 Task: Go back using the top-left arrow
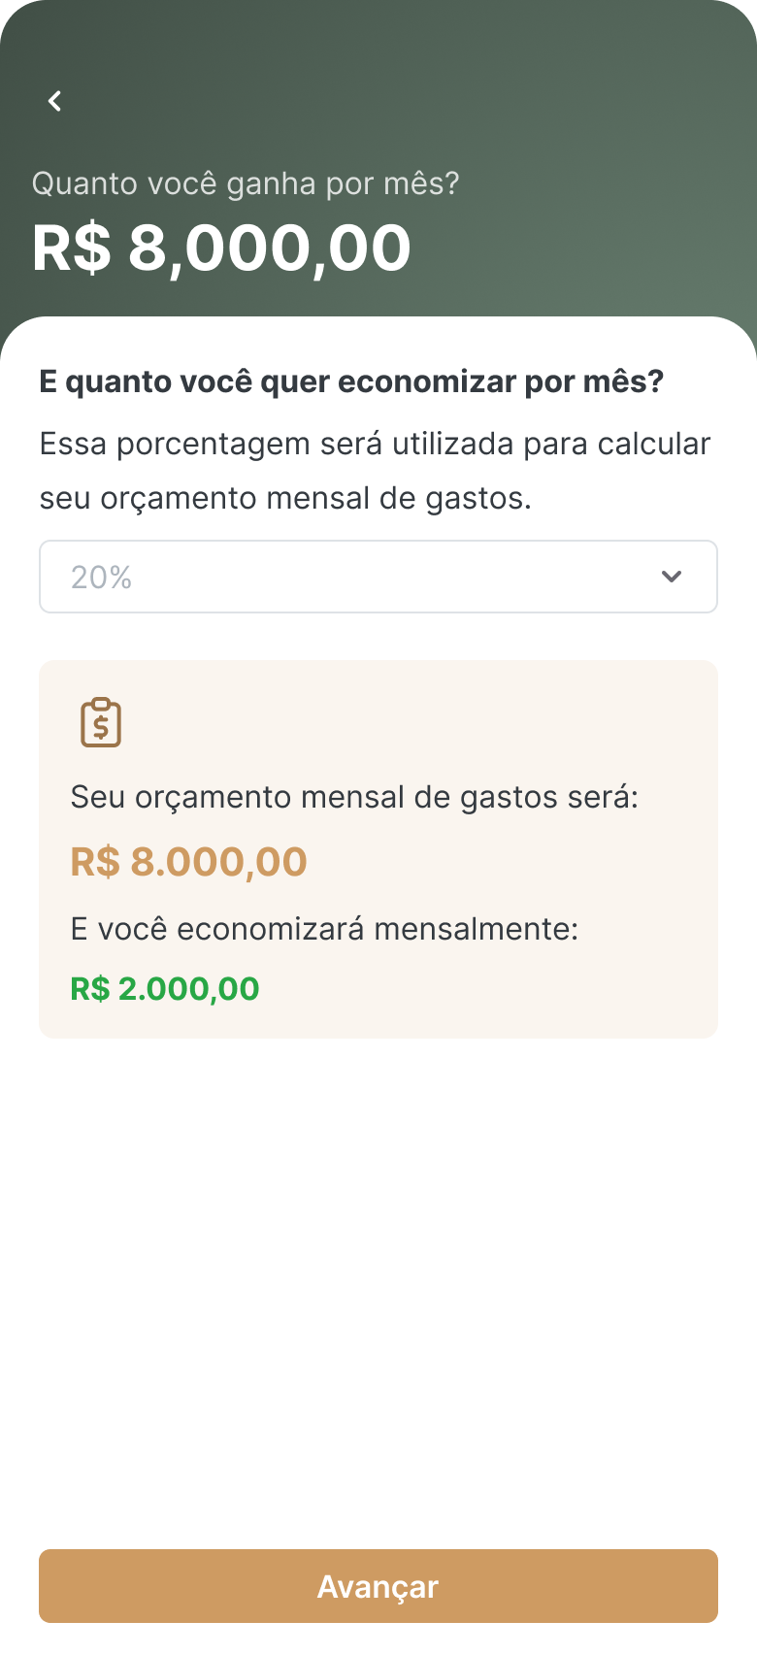point(55,101)
